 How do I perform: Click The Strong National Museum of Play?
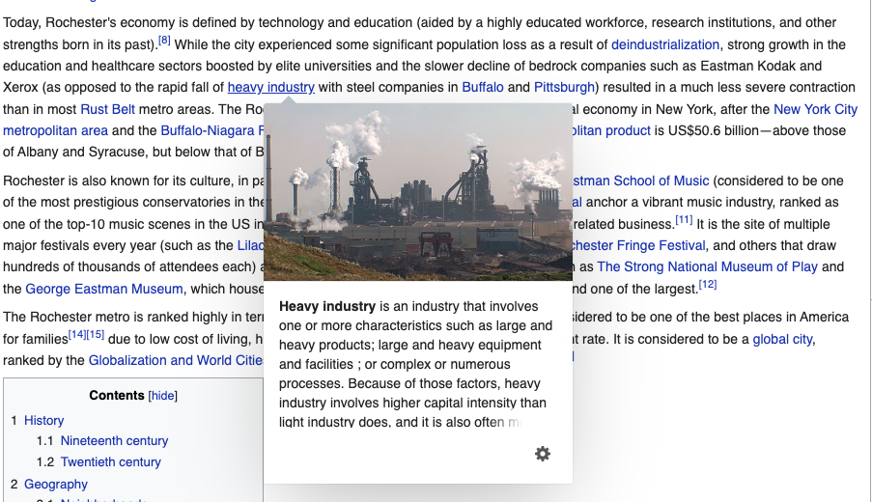point(707,266)
